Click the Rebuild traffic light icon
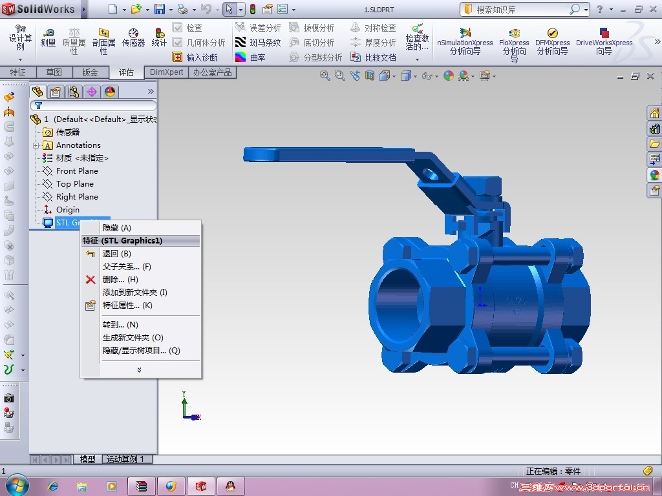662x496 pixels. (253, 9)
